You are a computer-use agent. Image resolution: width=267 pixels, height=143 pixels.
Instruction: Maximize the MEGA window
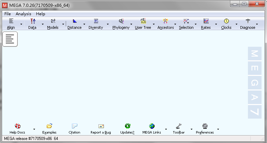(x=244, y=4)
